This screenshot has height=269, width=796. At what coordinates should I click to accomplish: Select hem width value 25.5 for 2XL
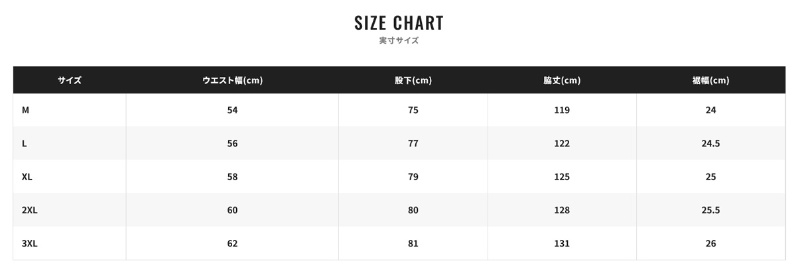tap(710, 210)
